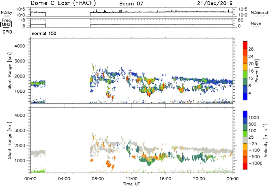Click the 'Dome C East (fitACF)' title
This screenshot has width=269, height=186.
(x=63, y=3)
